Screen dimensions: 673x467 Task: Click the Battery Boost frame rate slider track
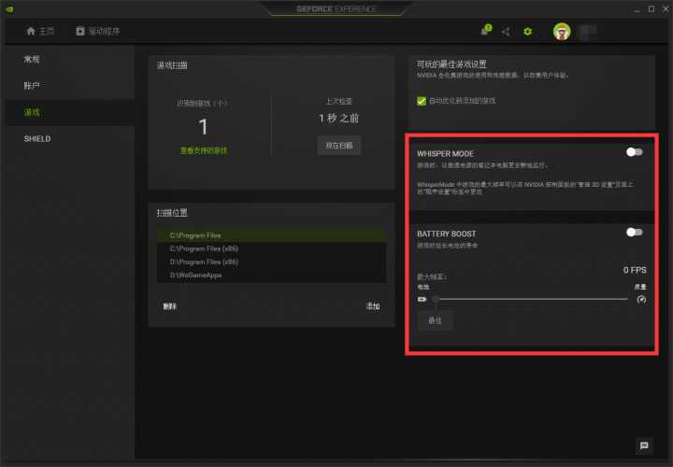coord(532,299)
